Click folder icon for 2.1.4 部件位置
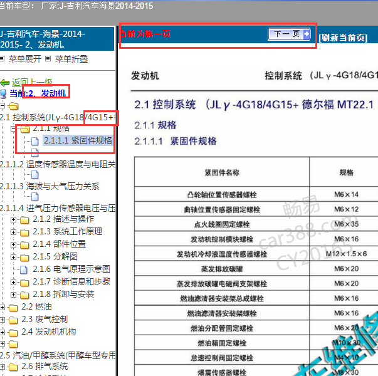The image size is (378, 376). point(24,245)
